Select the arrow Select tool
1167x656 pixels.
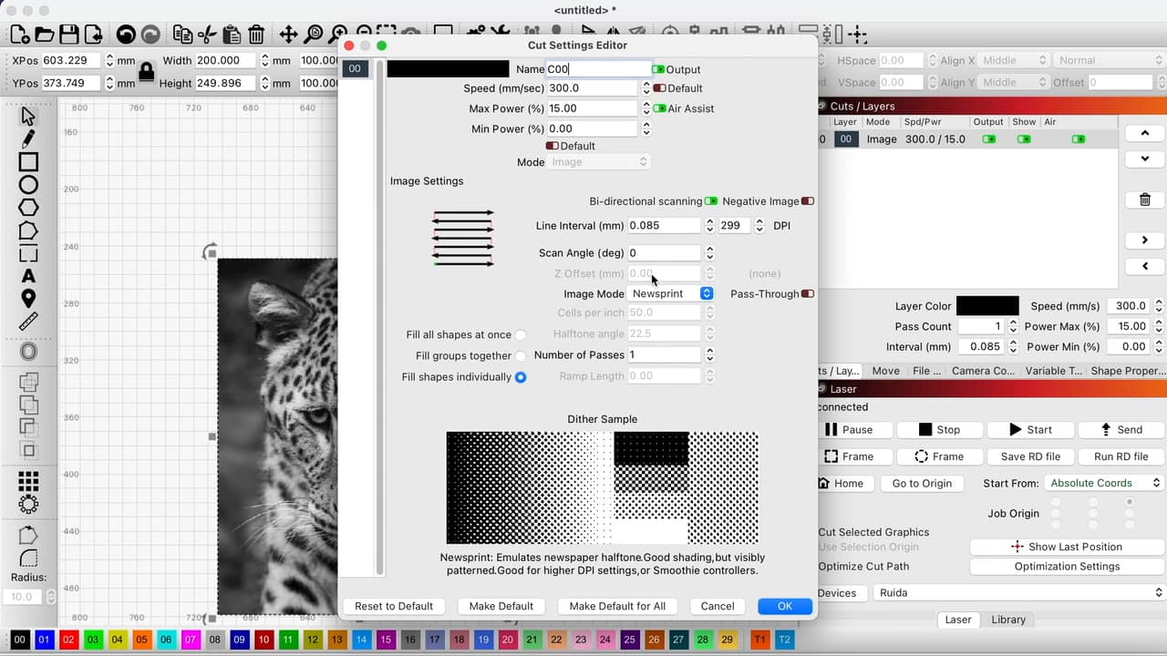28,117
